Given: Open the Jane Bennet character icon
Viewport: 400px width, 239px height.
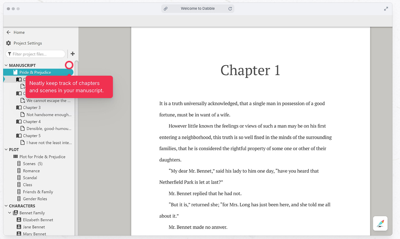Looking at the screenshot, I should (19, 227).
